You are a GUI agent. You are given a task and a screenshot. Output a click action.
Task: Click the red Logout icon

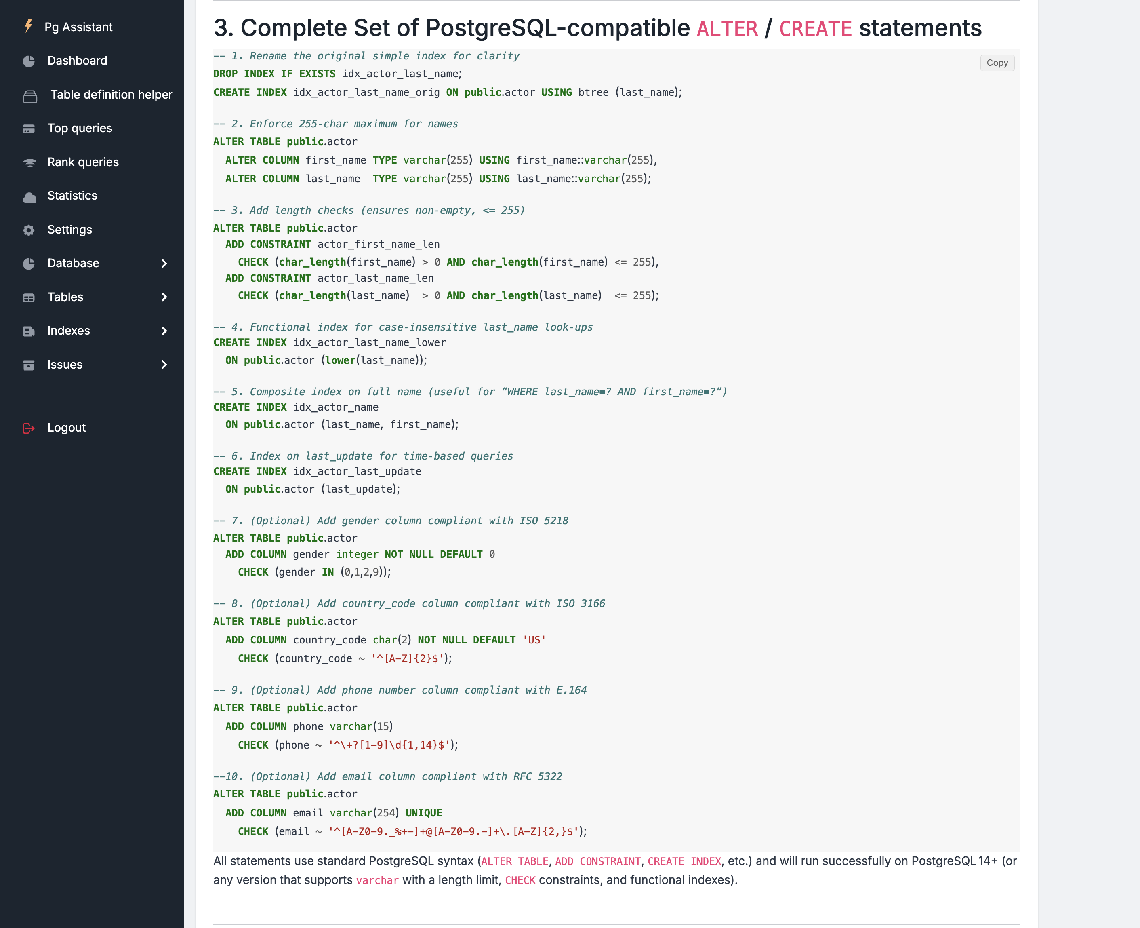point(29,428)
